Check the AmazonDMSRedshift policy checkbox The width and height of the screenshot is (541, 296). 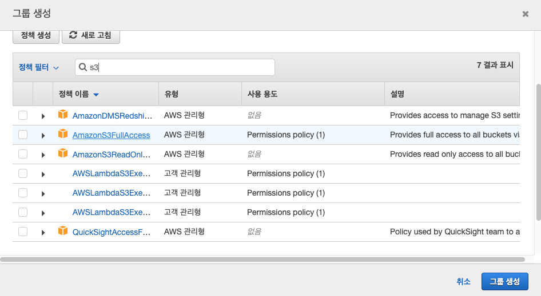tap(23, 115)
